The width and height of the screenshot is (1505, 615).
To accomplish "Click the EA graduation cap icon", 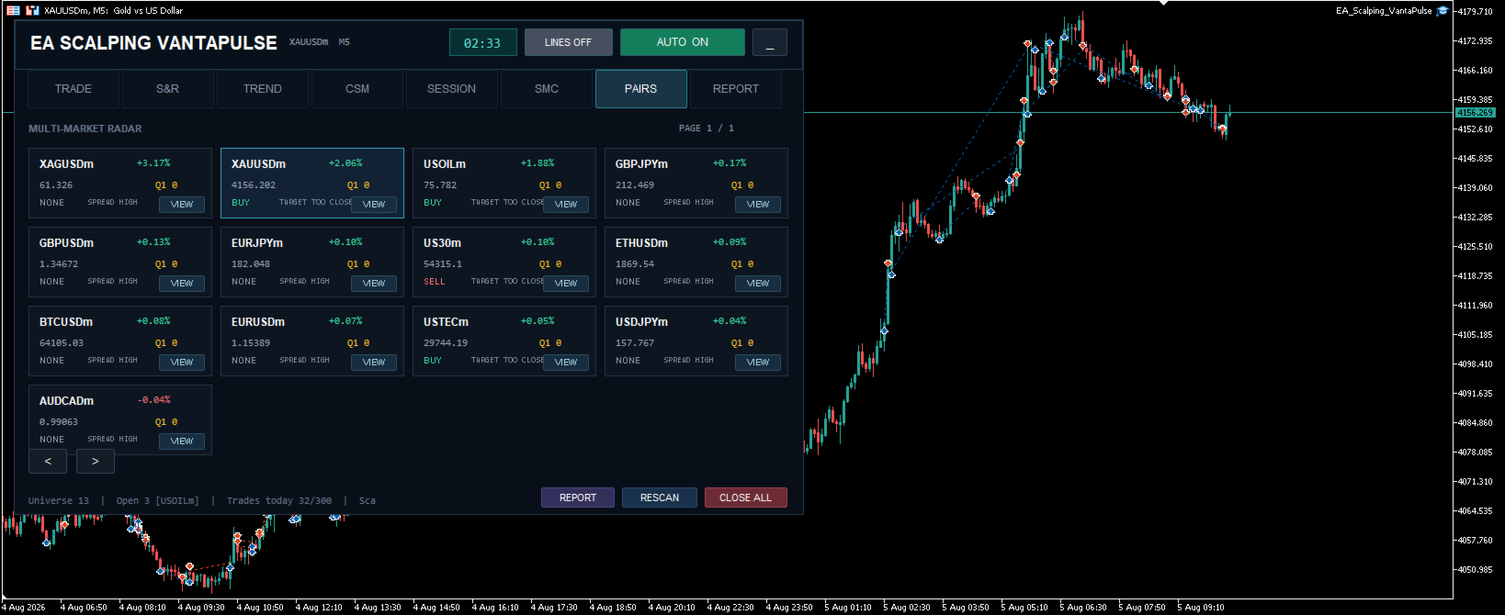I will [1443, 10].
